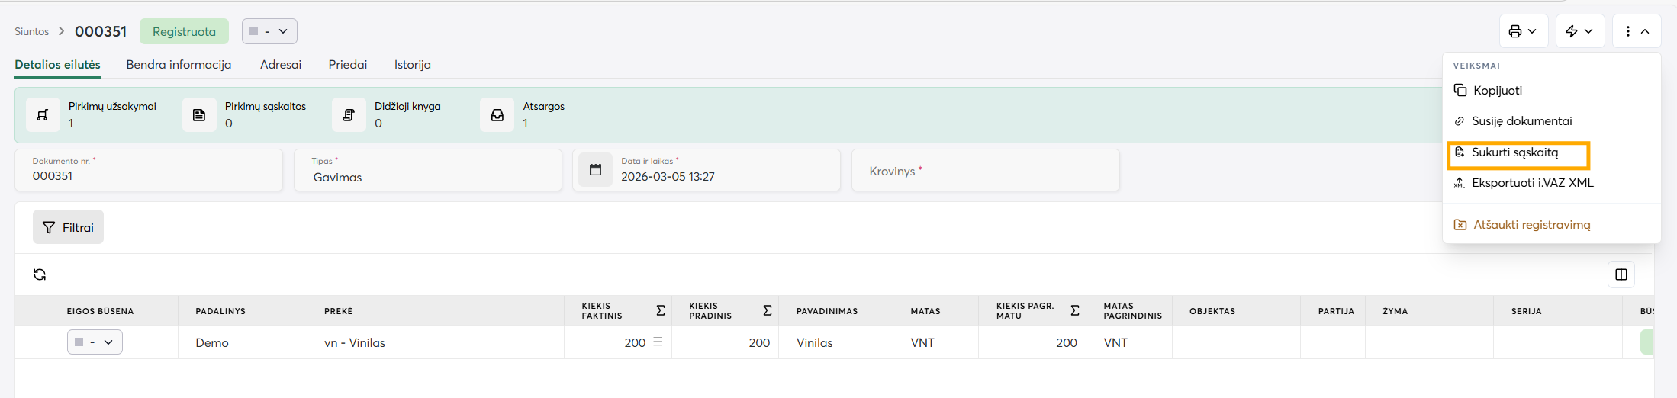Open the print dropdown menu

point(1523,31)
